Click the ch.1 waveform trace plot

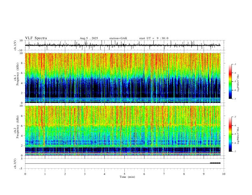(123, 45)
